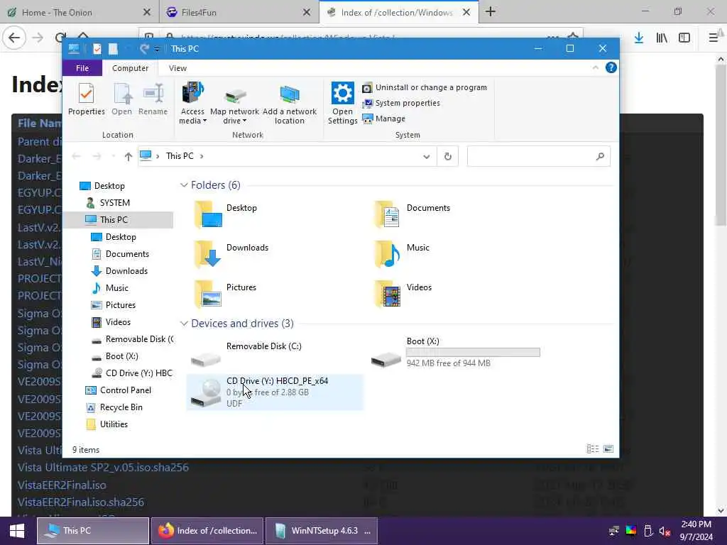The width and height of the screenshot is (727, 545).
Task: Collapse the ribbon with the chevron
Action: [x=596, y=67]
